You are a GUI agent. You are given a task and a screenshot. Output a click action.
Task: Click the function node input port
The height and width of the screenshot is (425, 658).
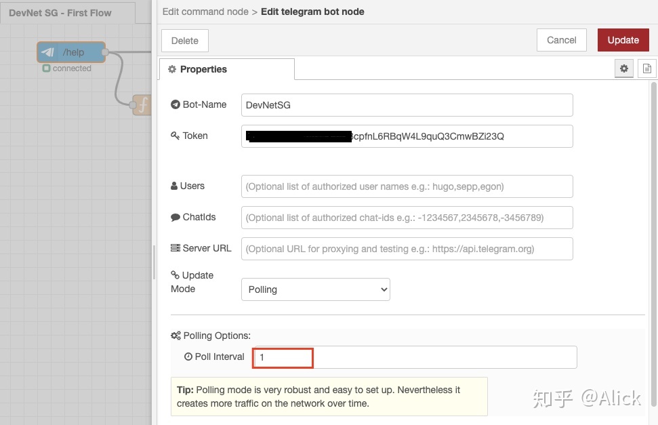(133, 105)
